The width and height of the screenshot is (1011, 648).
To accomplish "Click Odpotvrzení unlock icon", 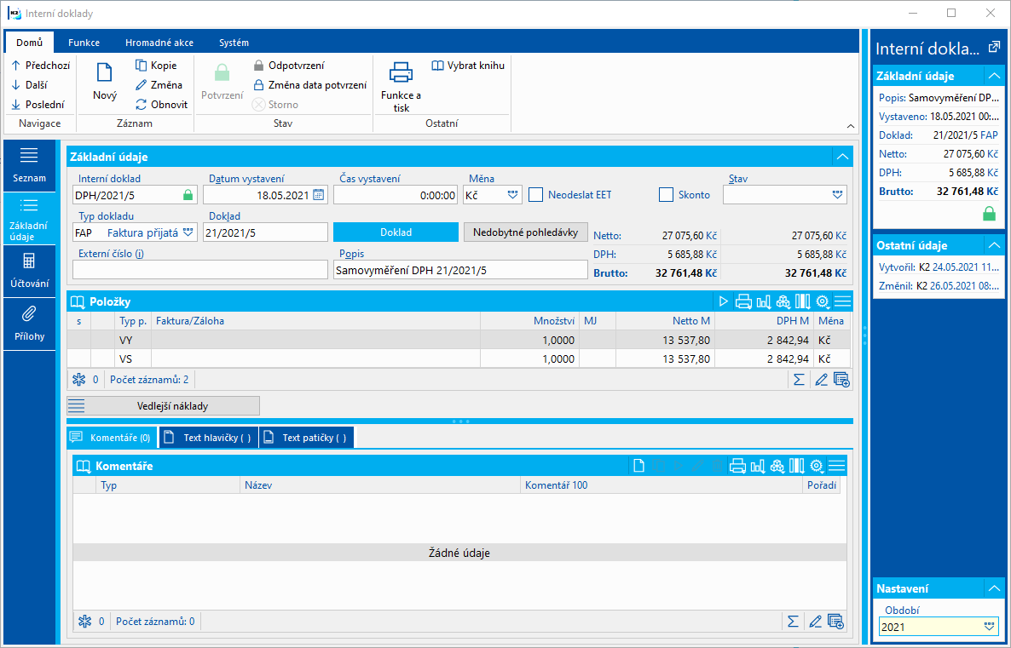I will coord(259,66).
